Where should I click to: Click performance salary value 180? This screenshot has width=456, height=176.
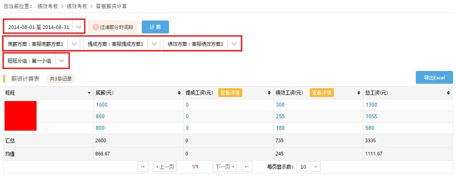click(x=281, y=128)
